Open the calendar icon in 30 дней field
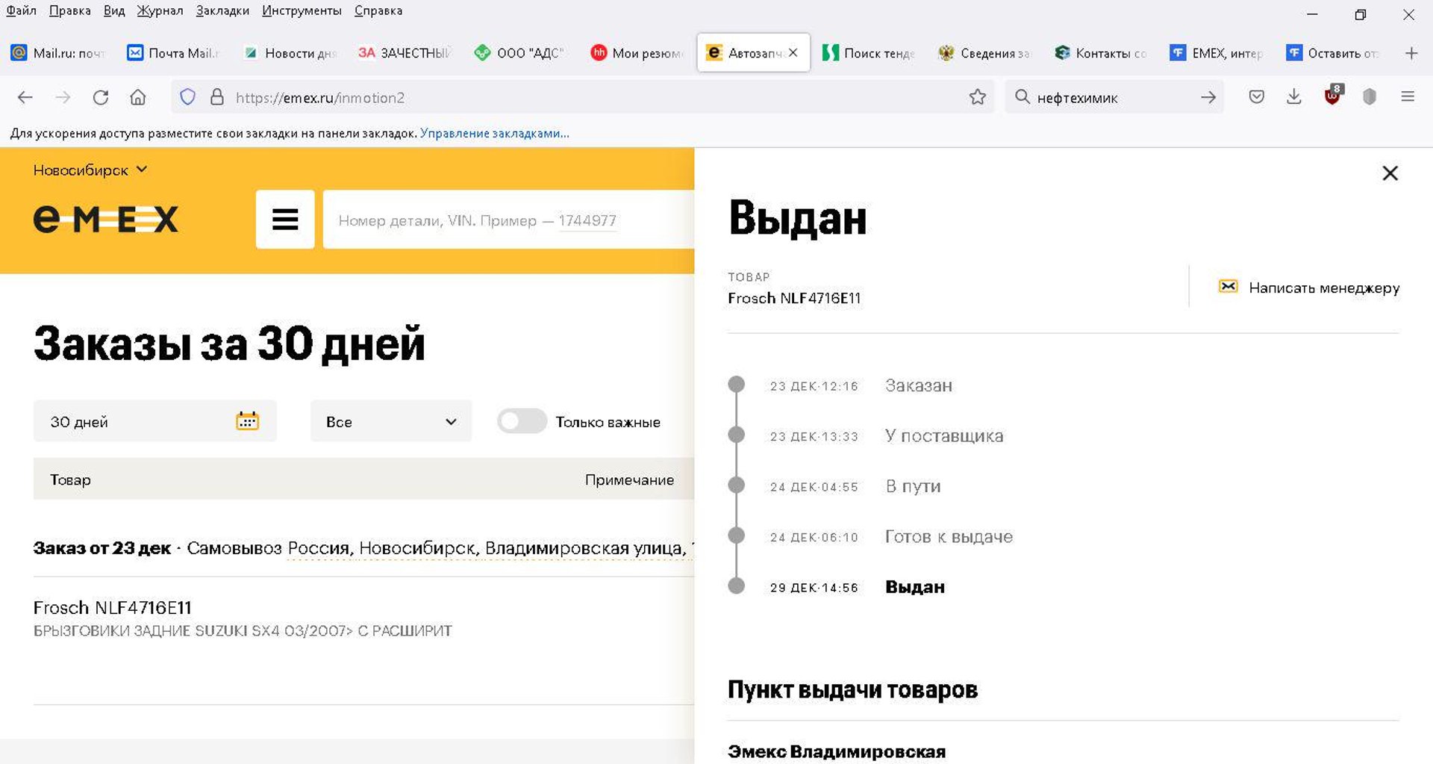This screenshot has height=764, width=1433. pyautogui.click(x=247, y=421)
